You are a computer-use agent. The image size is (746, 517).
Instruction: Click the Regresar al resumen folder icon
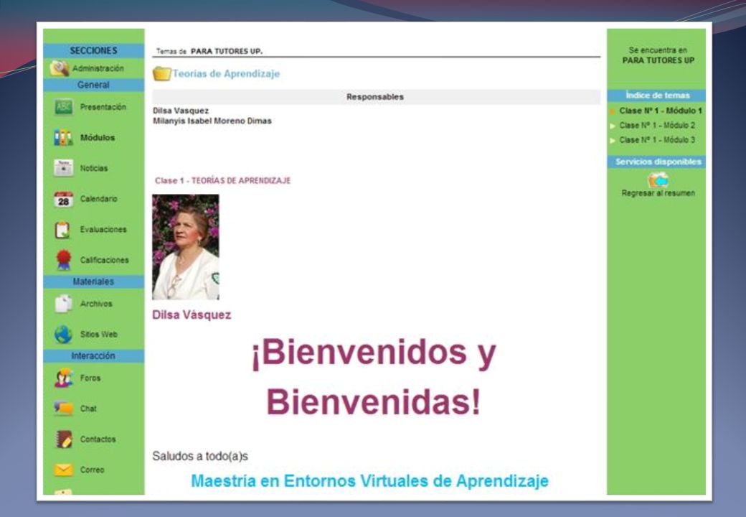click(x=658, y=180)
